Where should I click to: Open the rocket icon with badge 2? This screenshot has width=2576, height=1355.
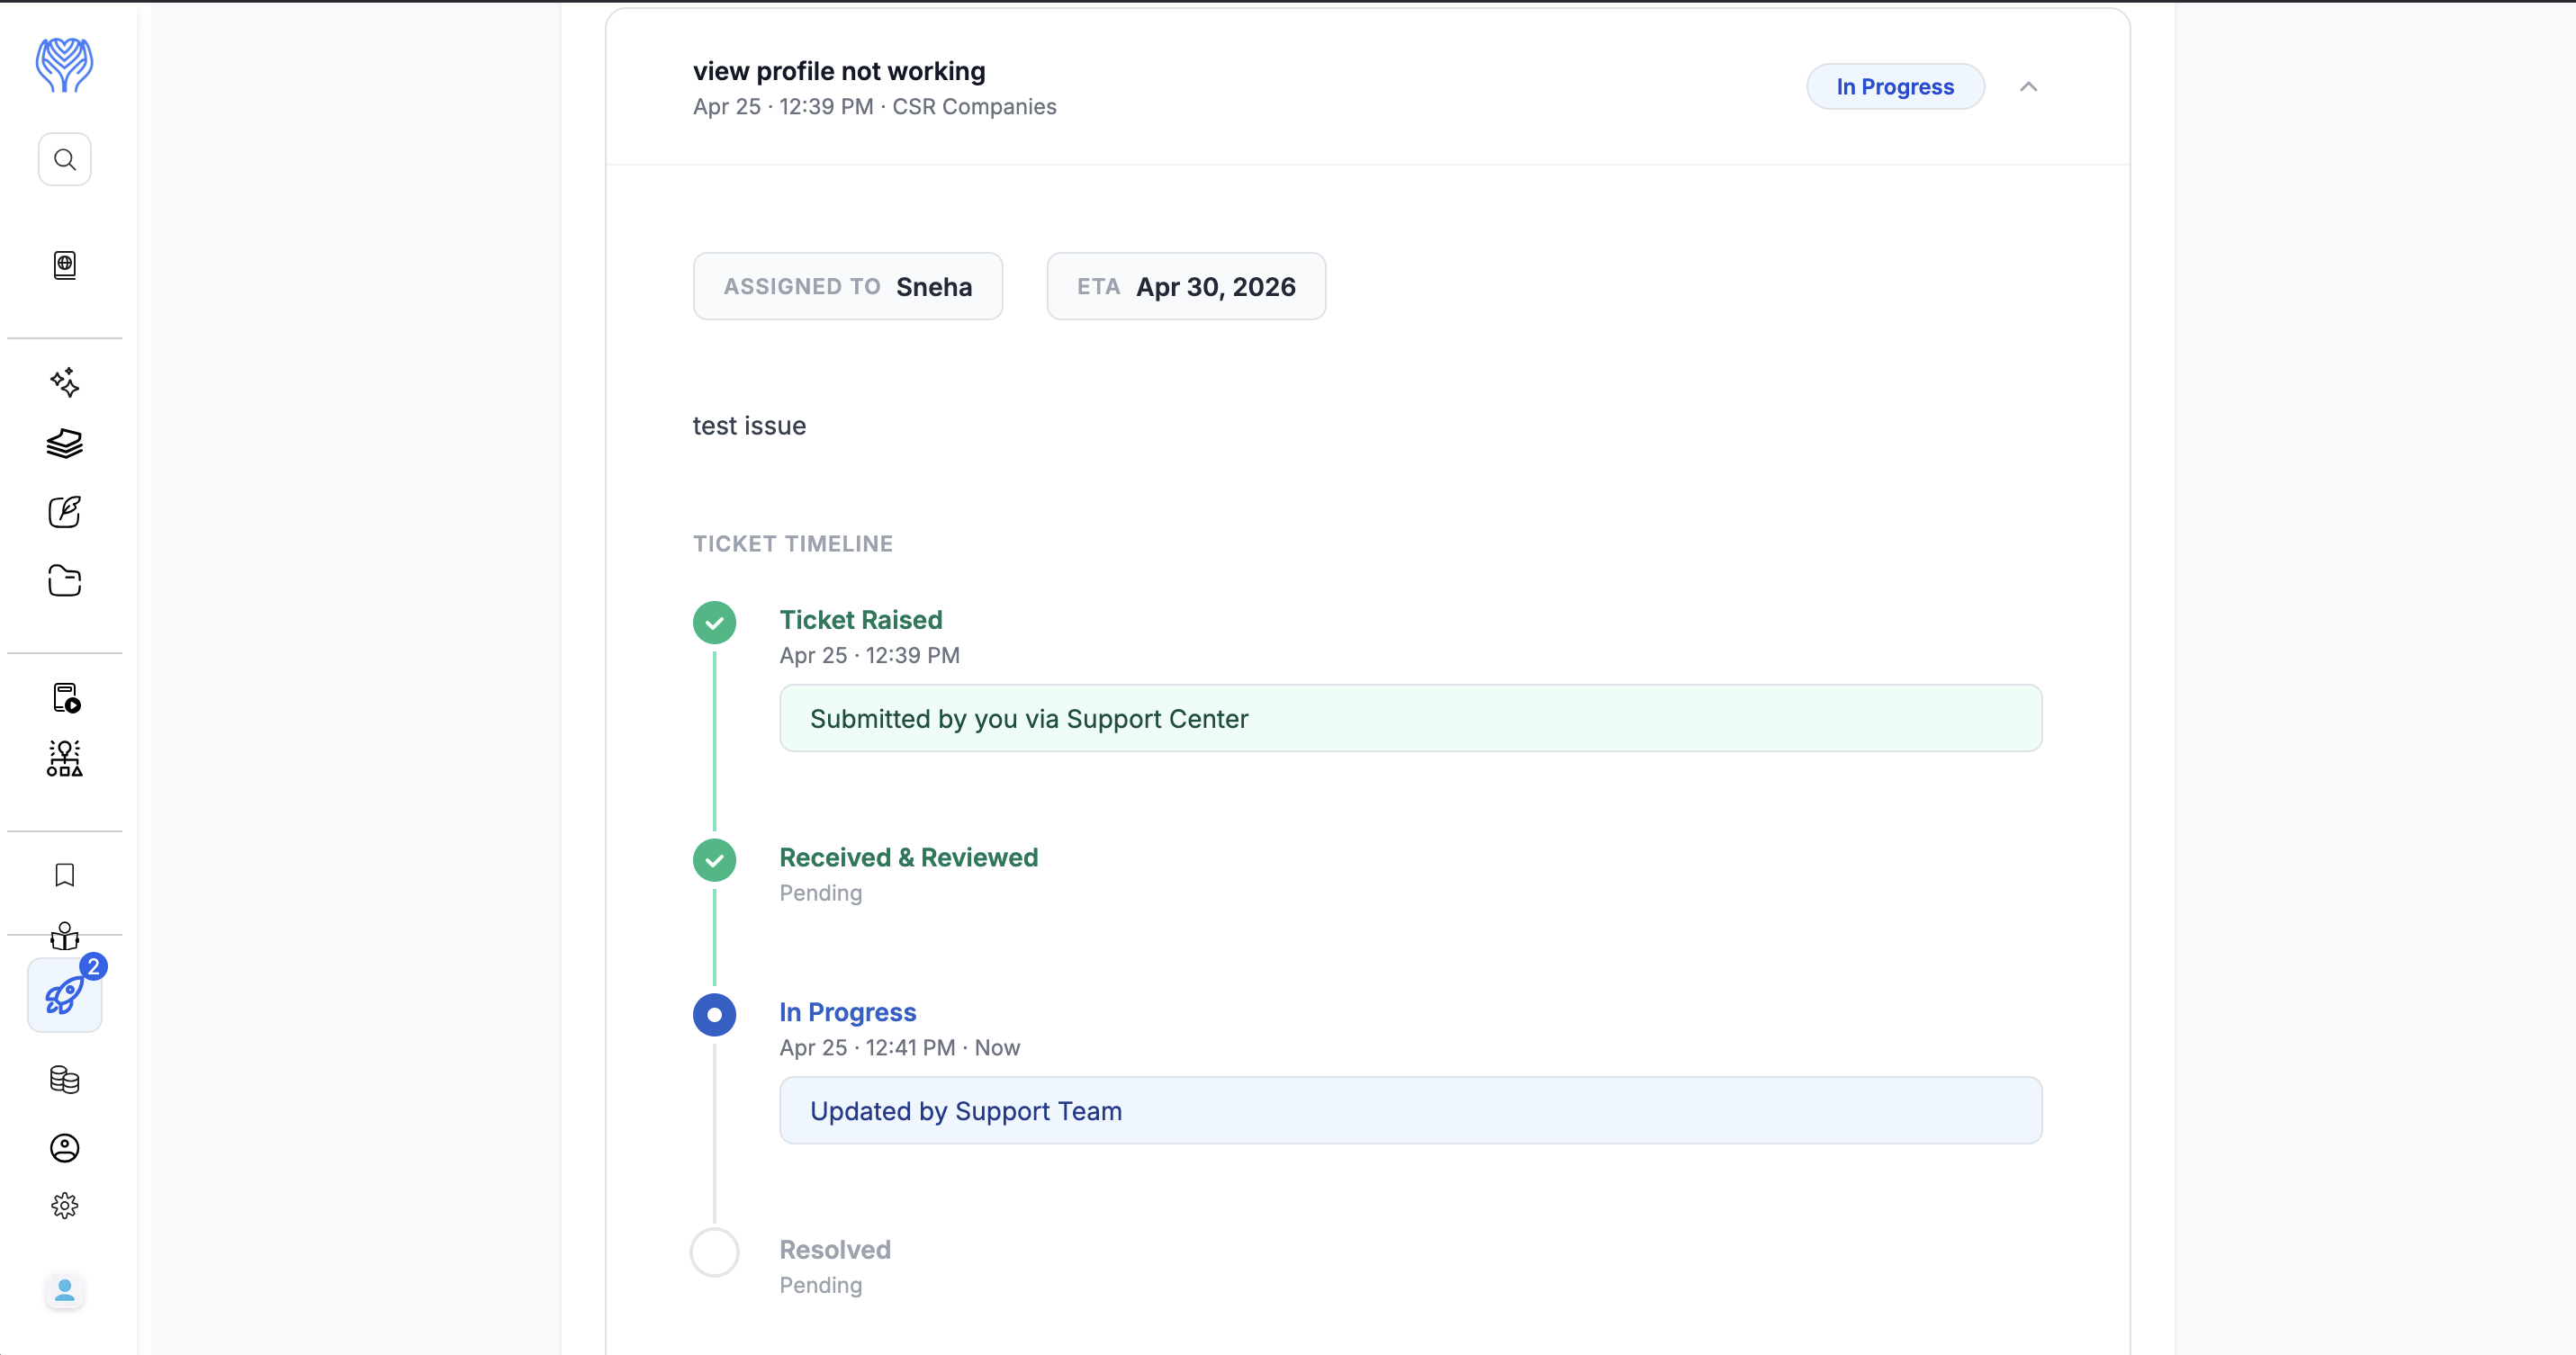[x=64, y=995]
